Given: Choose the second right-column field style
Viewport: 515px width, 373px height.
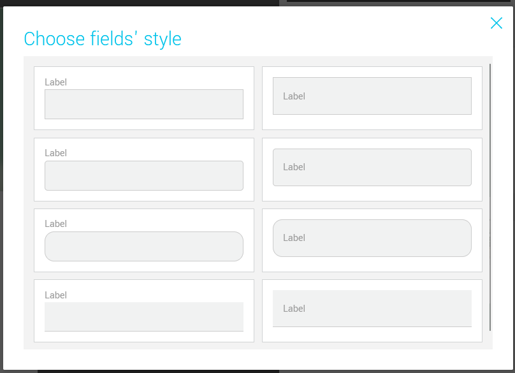Looking at the screenshot, I should [372, 167].
